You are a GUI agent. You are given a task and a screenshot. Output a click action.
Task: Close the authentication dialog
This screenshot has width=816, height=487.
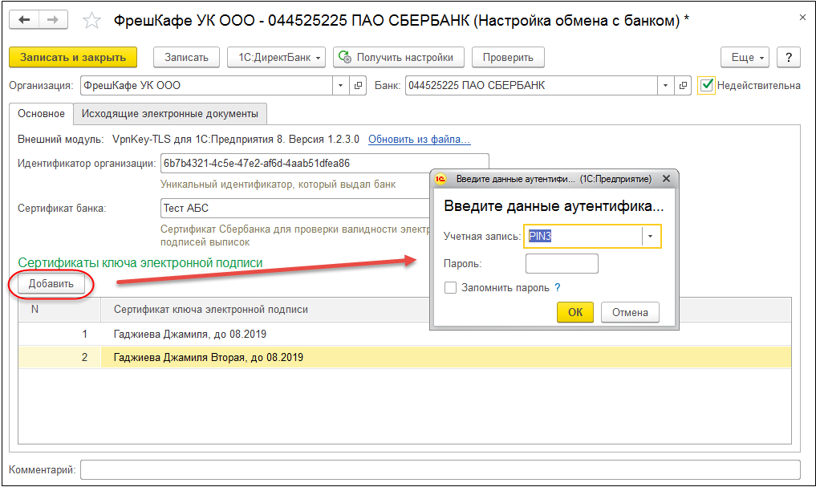point(666,179)
